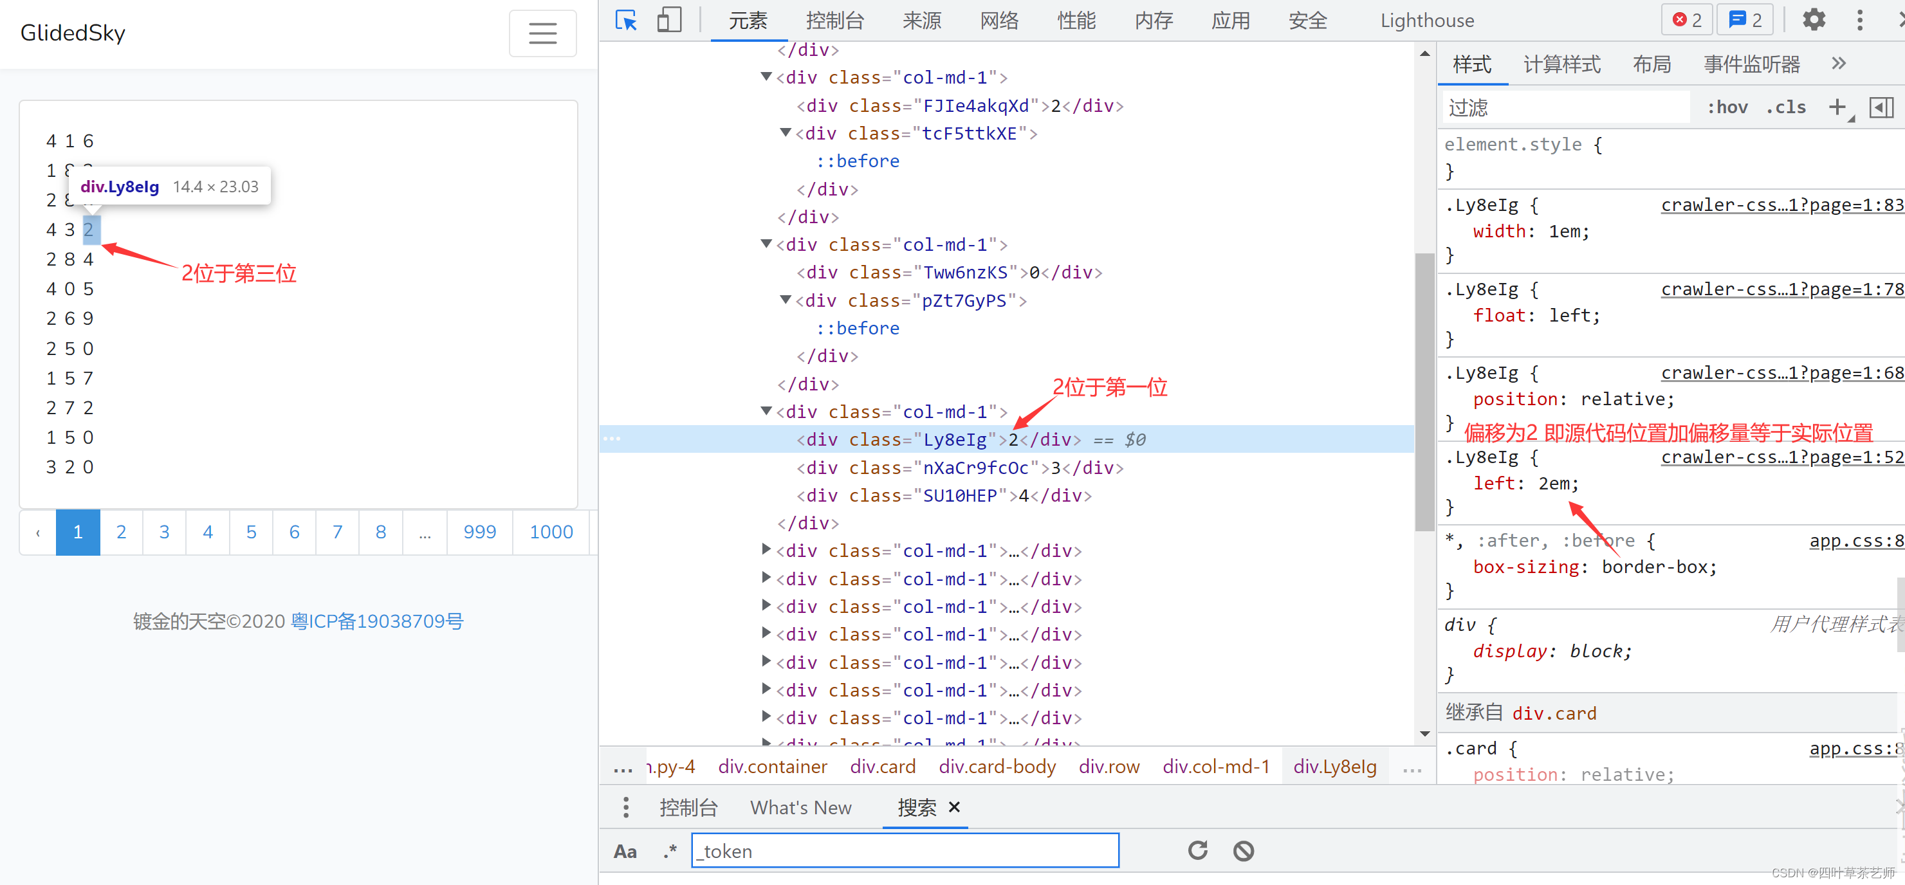Toggle .cls element classes panel

coord(1785,107)
